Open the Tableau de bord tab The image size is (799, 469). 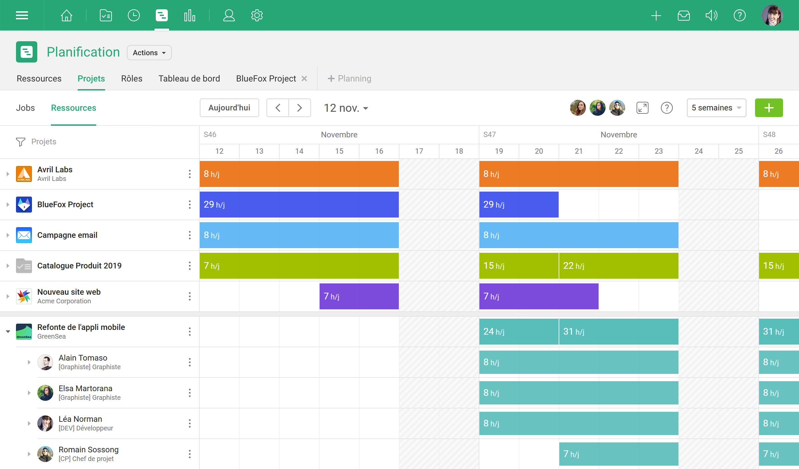189,78
